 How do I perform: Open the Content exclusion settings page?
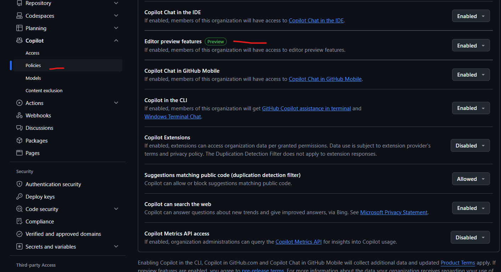(x=44, y=90)
